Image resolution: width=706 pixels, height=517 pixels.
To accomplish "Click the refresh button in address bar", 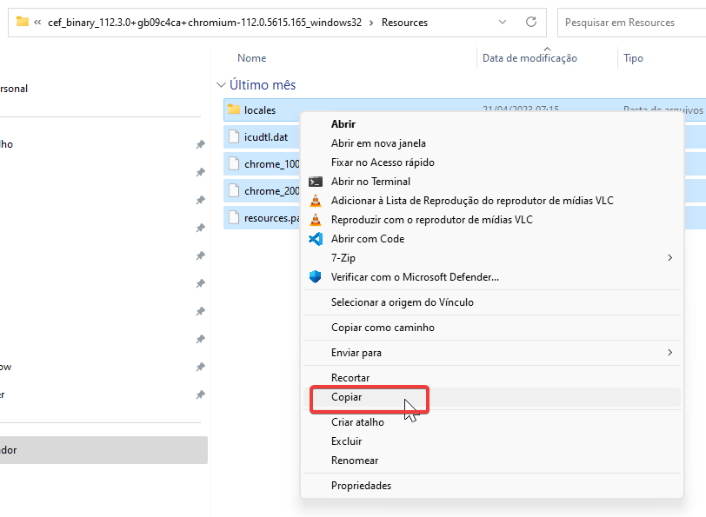I will [x=531, y=22].
